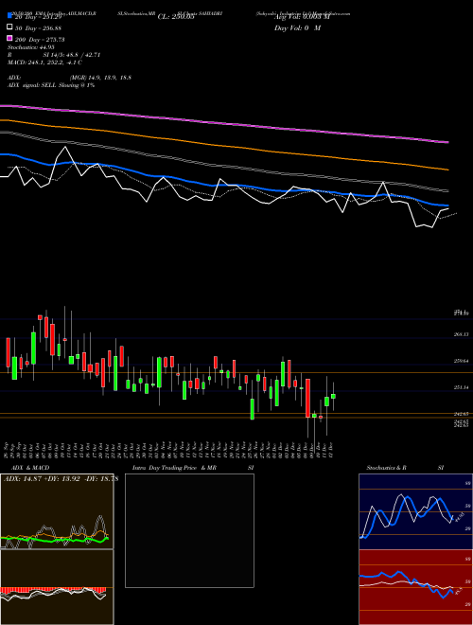Click the 'Intra Day Trading Price & MR' title
The image size is (473, 625).
[174, 468]
